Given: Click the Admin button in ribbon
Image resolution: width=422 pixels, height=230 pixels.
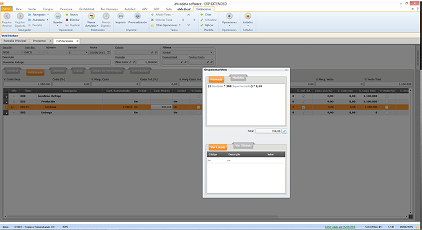Looking at the screenshot, I should point(6,9).
